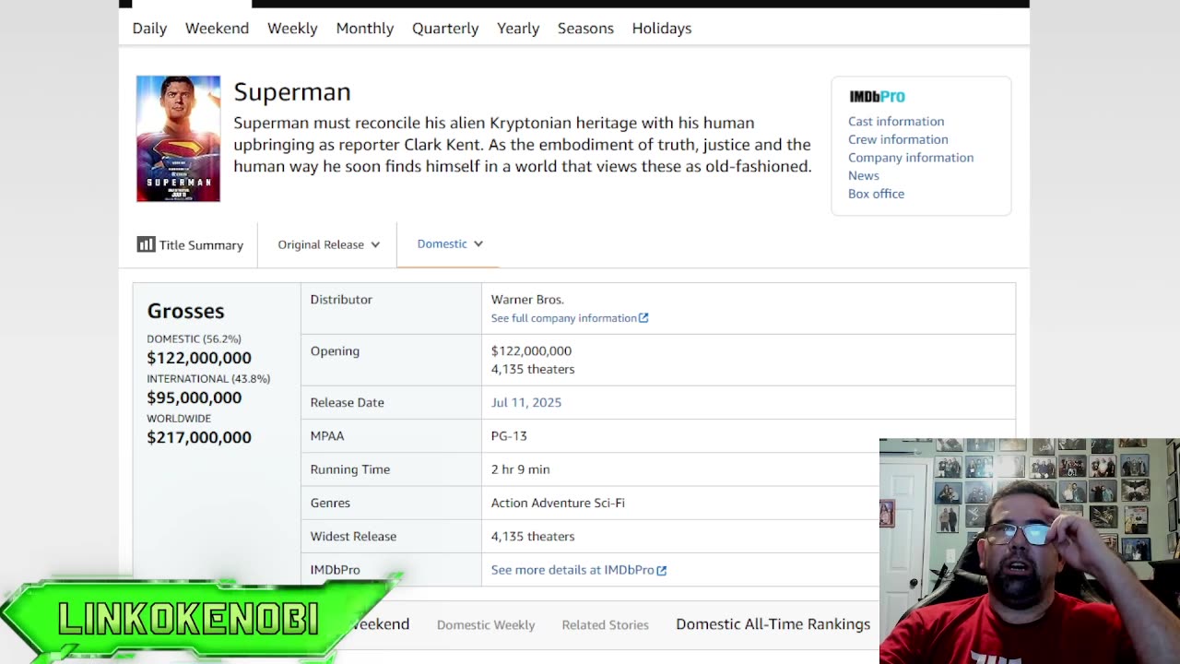Select Domestic All-Time Rankings tab
Screen dimensions: 1180x664
[773, 624]
